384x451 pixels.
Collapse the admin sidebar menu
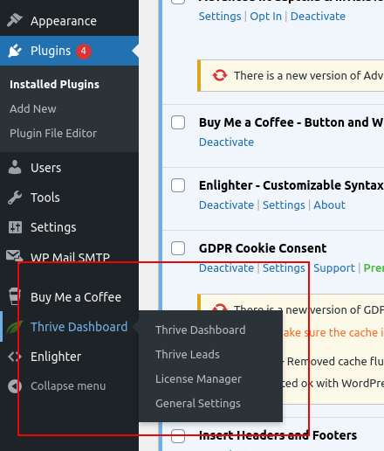[x=69, y=386]
